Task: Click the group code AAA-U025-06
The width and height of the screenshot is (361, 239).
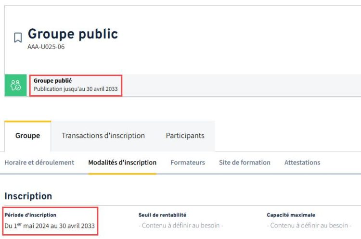Action: tap(46, 47)
